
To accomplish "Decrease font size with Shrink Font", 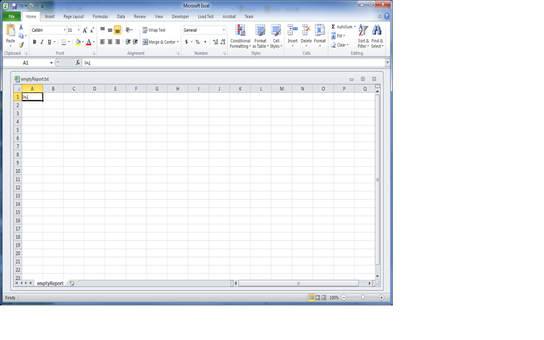I will point(92,30).
